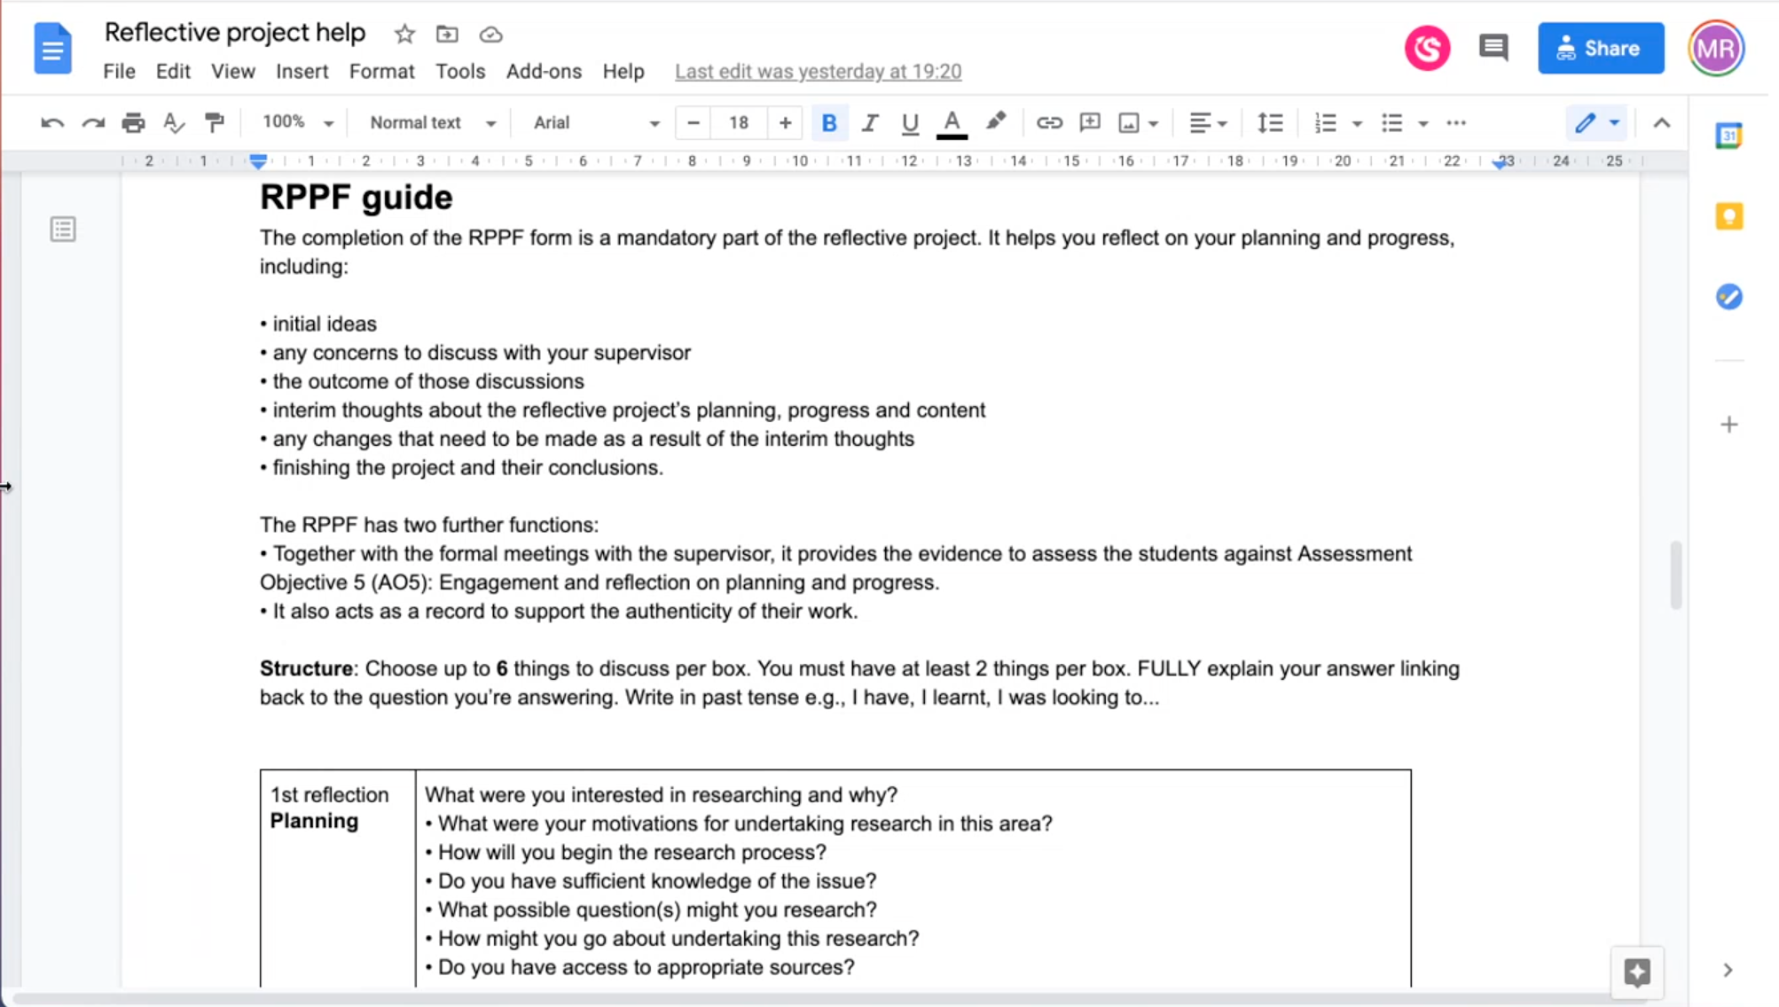The width and height of the screenshot is (1779, 1007).
Task: Open Google Keep in side panel
Action: pyautogui.click(x=1728, y=216)
